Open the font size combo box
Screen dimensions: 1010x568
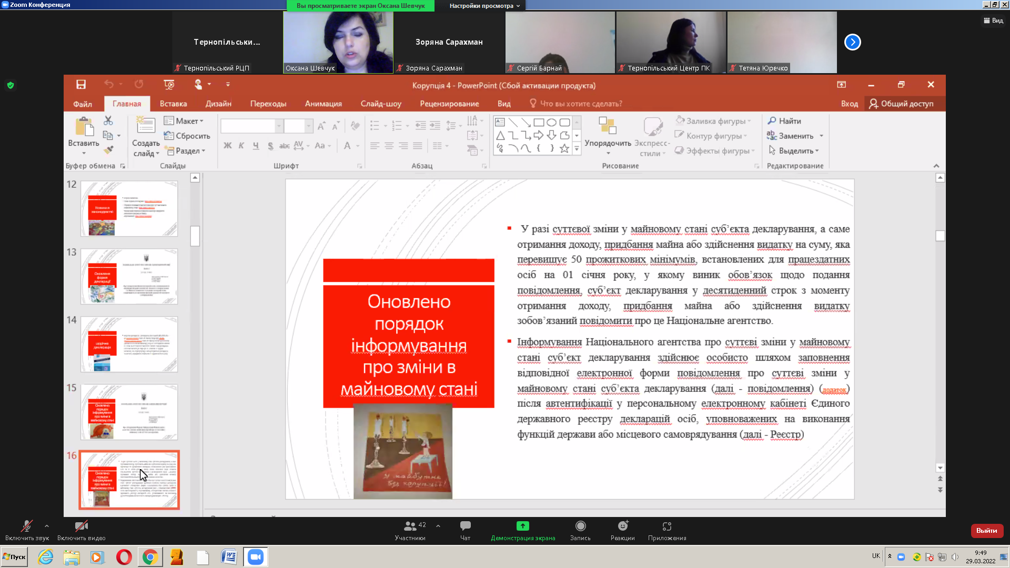[298, 126]
